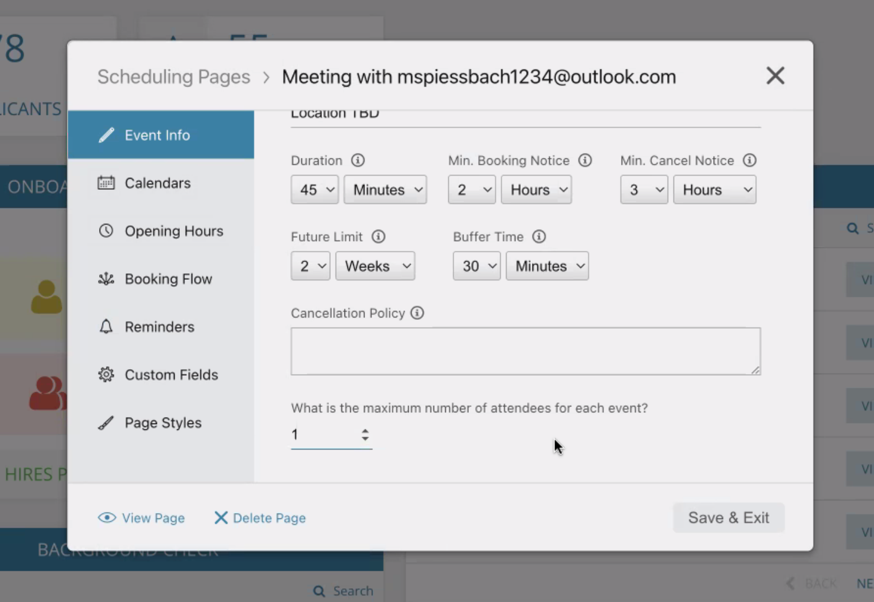
Task: Click the Opening Hours clock icon
Action: tap(106, 231)
